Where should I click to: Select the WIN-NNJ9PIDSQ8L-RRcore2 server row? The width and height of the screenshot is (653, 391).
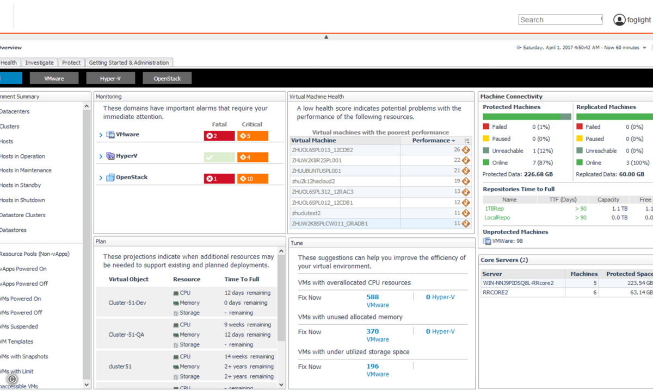click(566, 283)
